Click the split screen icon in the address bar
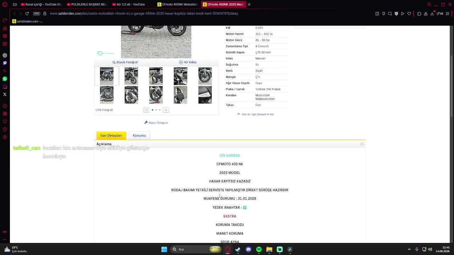 tap(377, 13)
